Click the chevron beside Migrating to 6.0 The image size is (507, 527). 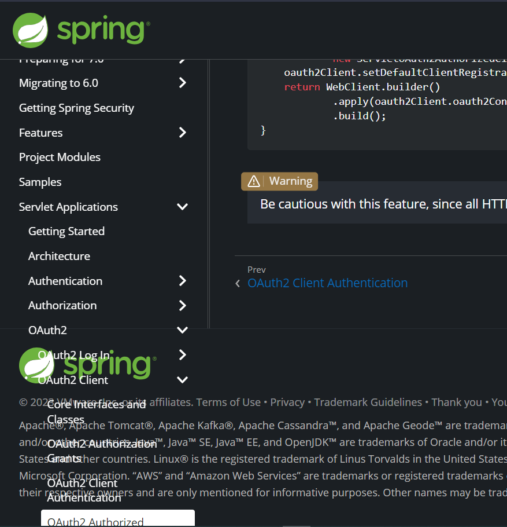coord(182,83)
